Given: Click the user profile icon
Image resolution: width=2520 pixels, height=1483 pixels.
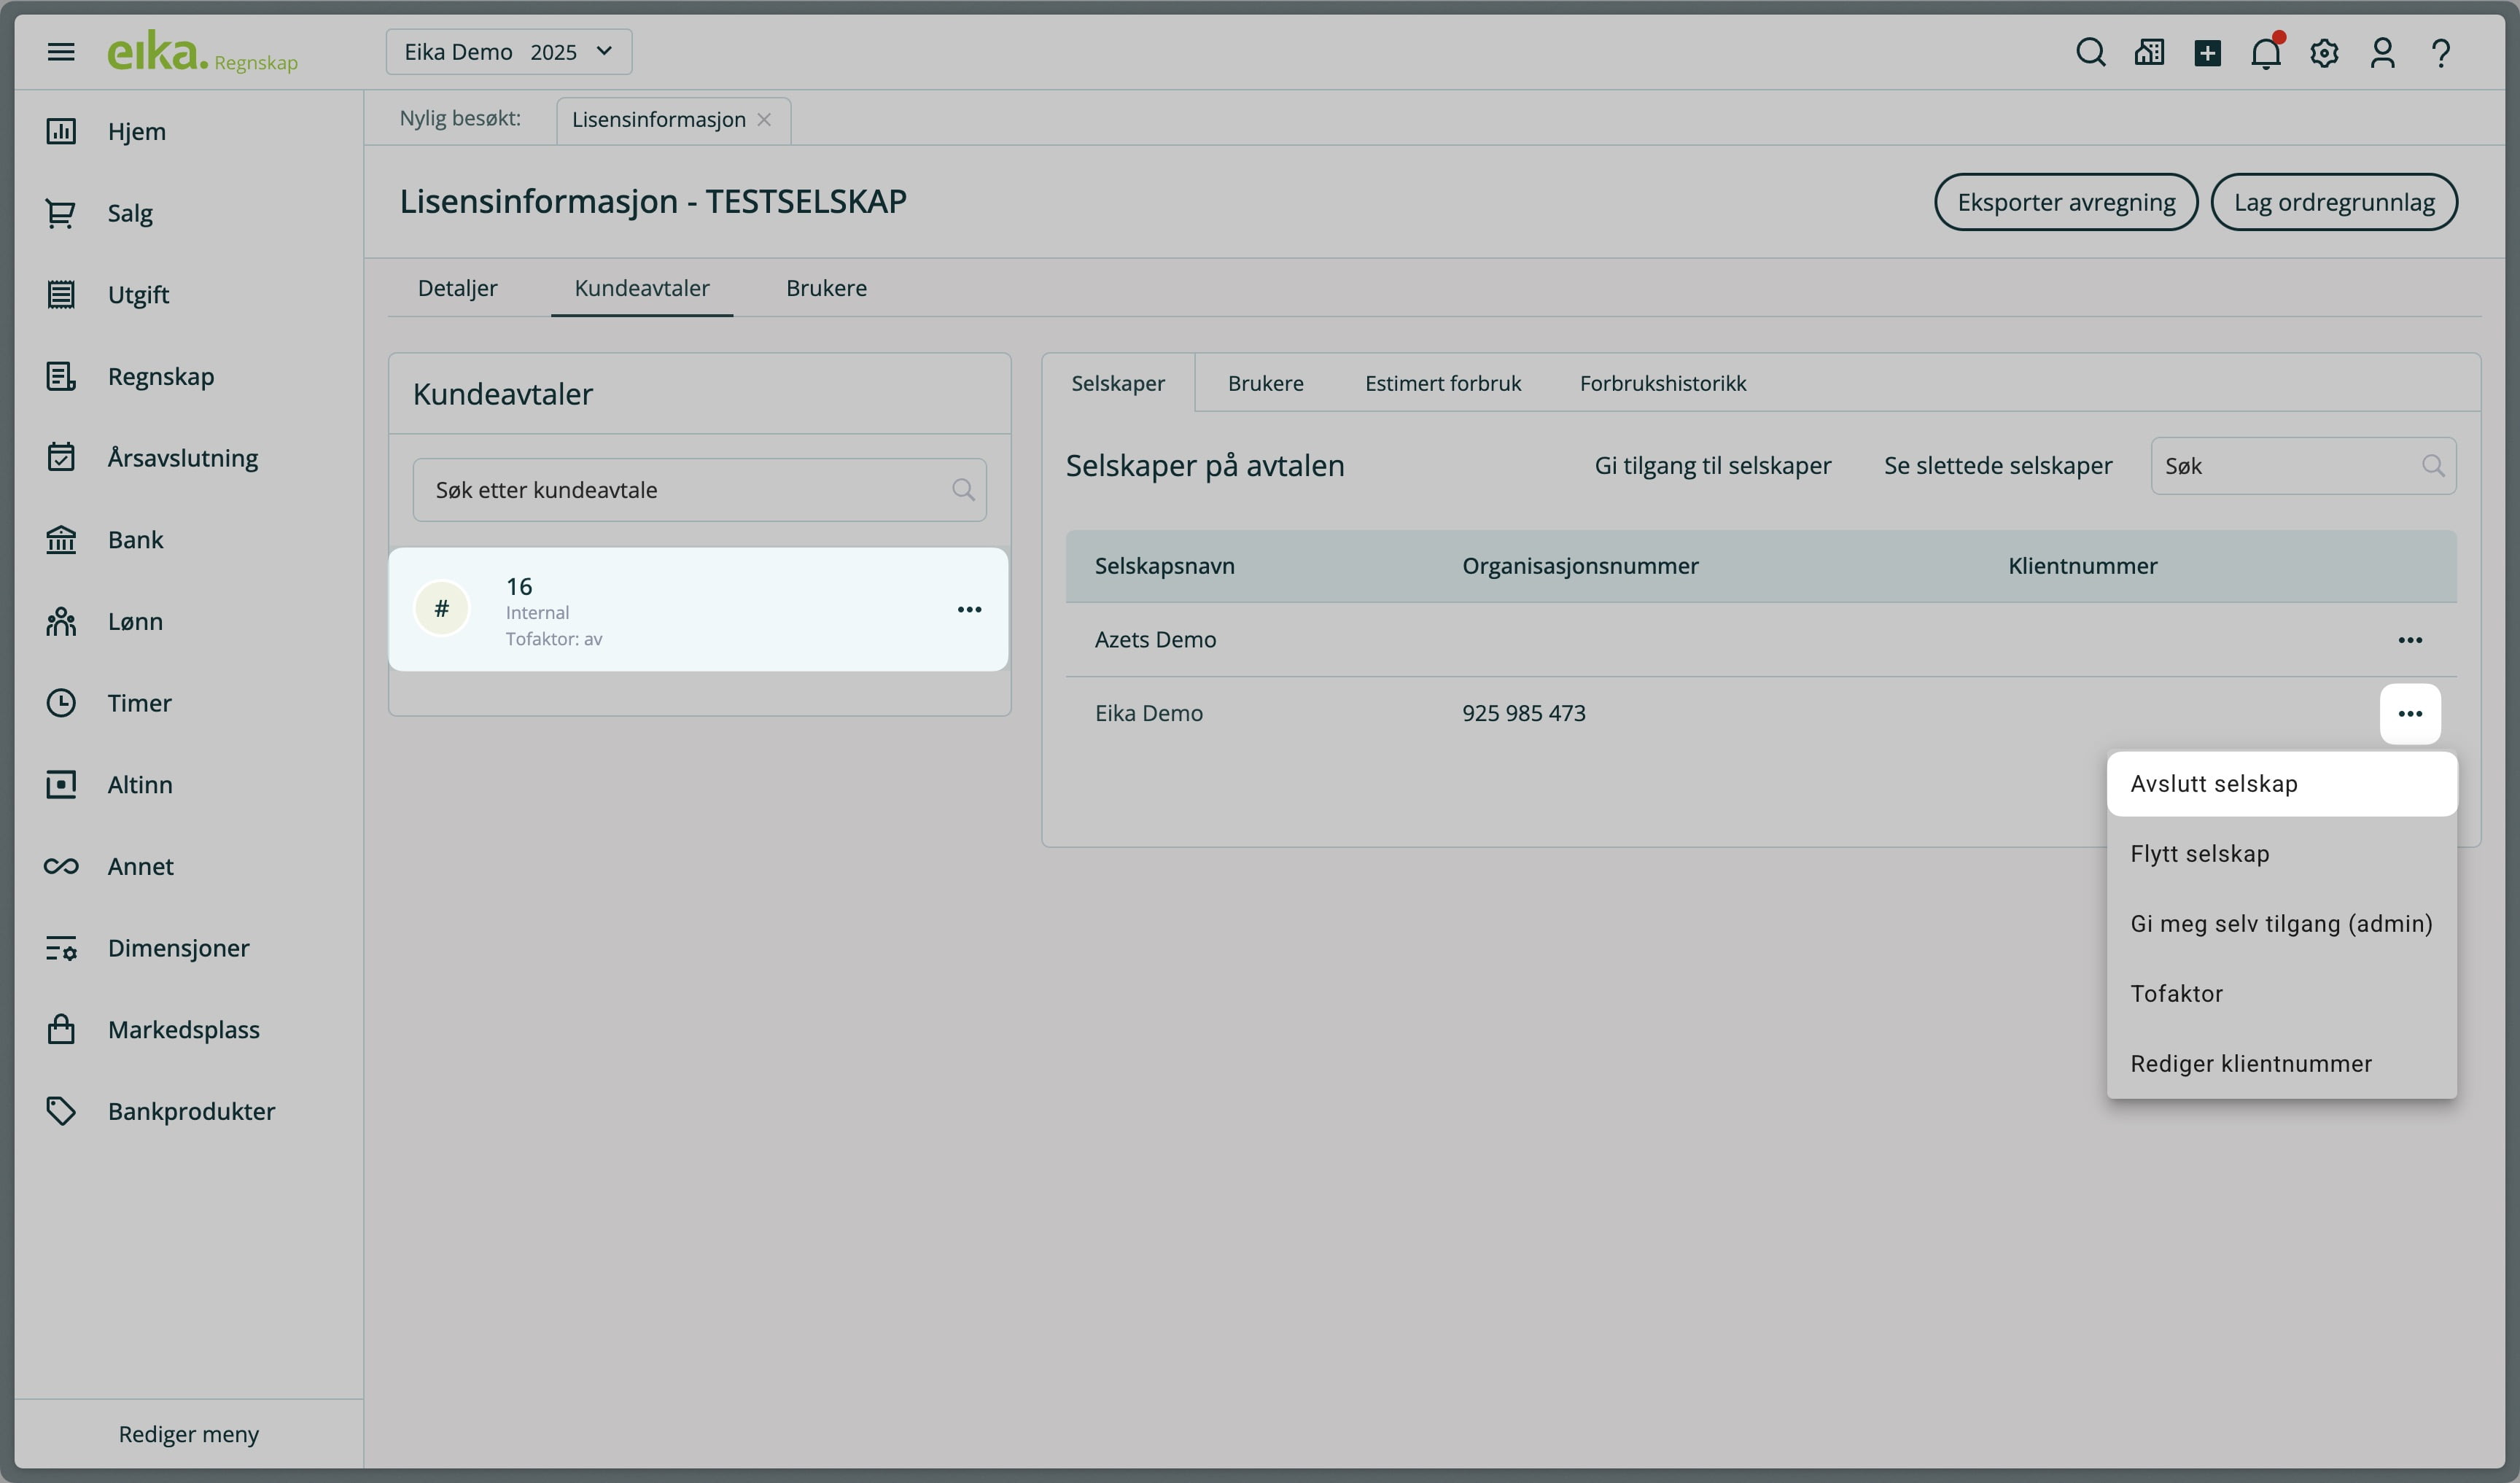Looking at the screenshot, I should click(2382, 52).
